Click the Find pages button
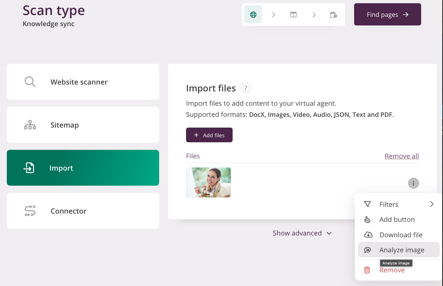This screenshot has width=443, height=286. [x=387, y=14]
